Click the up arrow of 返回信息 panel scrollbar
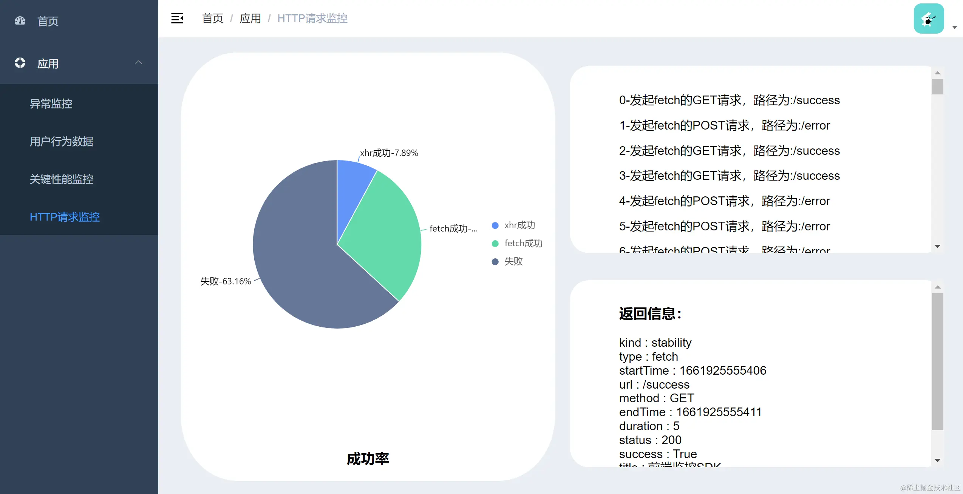Viewport: 963px width, 494px height. pos(937,287)
